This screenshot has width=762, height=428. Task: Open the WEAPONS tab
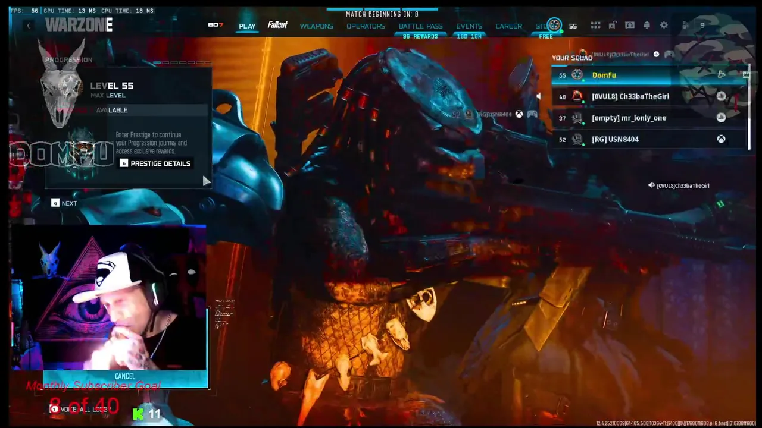pyautogui.click(x=316, y=26)
